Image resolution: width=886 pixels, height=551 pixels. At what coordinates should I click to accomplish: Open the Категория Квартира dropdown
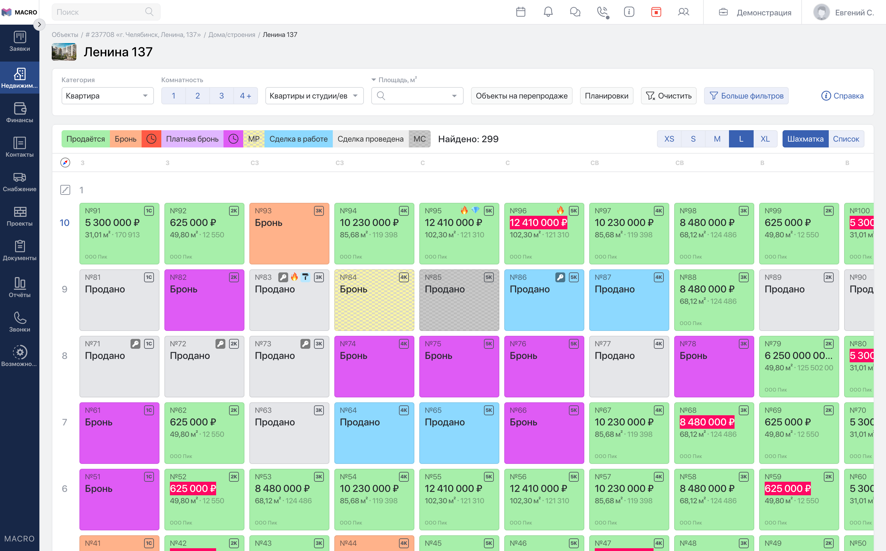(x=107, y=96)
